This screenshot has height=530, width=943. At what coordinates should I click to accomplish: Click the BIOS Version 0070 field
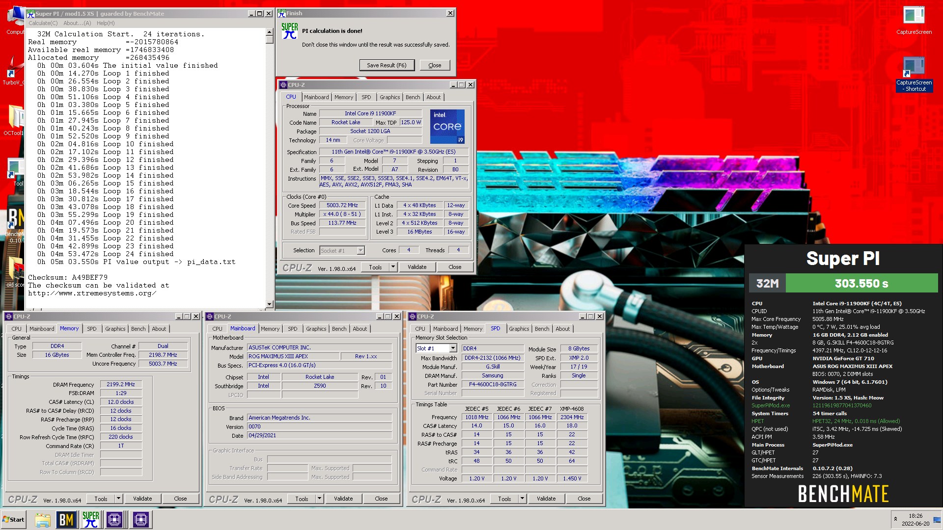pyautogui.click(x=320, y=426)
